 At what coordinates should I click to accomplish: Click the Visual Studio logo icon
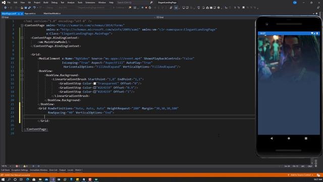[x=4, y=3]
